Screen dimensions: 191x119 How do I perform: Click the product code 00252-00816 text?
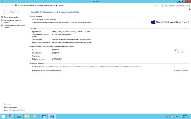coord(52,70)
